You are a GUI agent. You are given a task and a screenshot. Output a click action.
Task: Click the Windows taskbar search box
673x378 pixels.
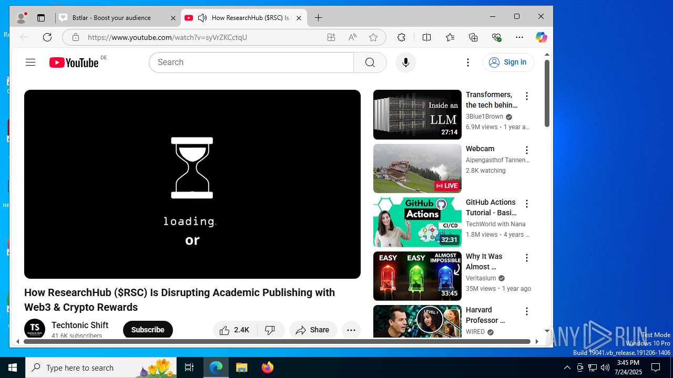coord(101,367)
